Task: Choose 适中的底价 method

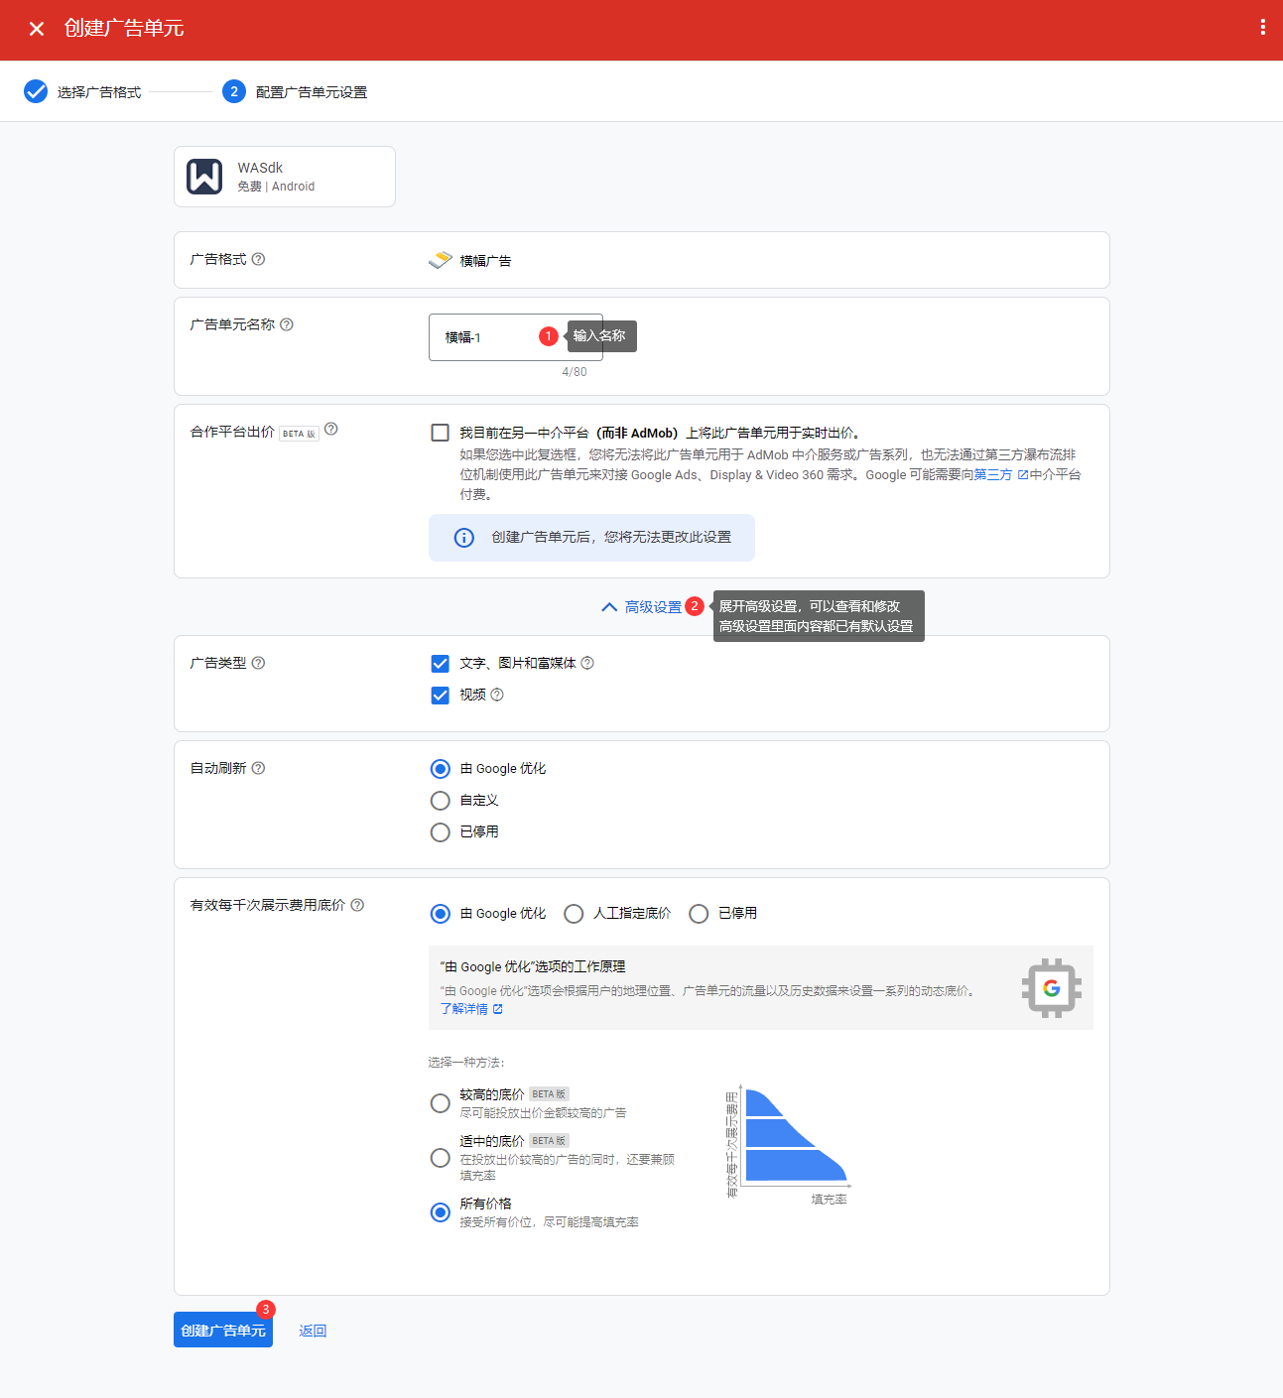Action: (x=441, y=1158)
